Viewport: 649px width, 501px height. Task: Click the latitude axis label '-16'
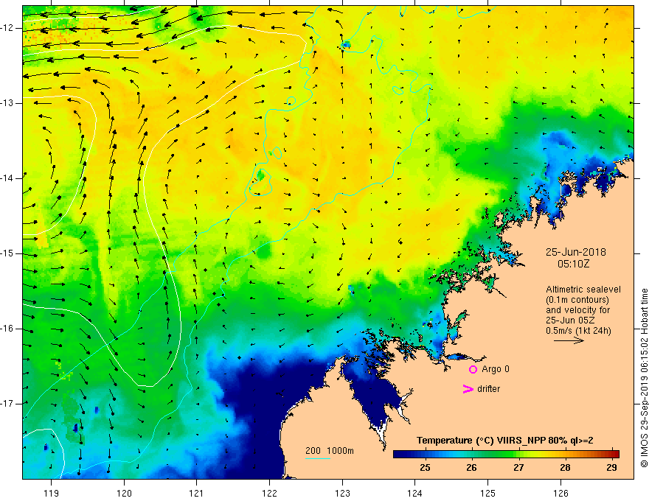[8, 329]
